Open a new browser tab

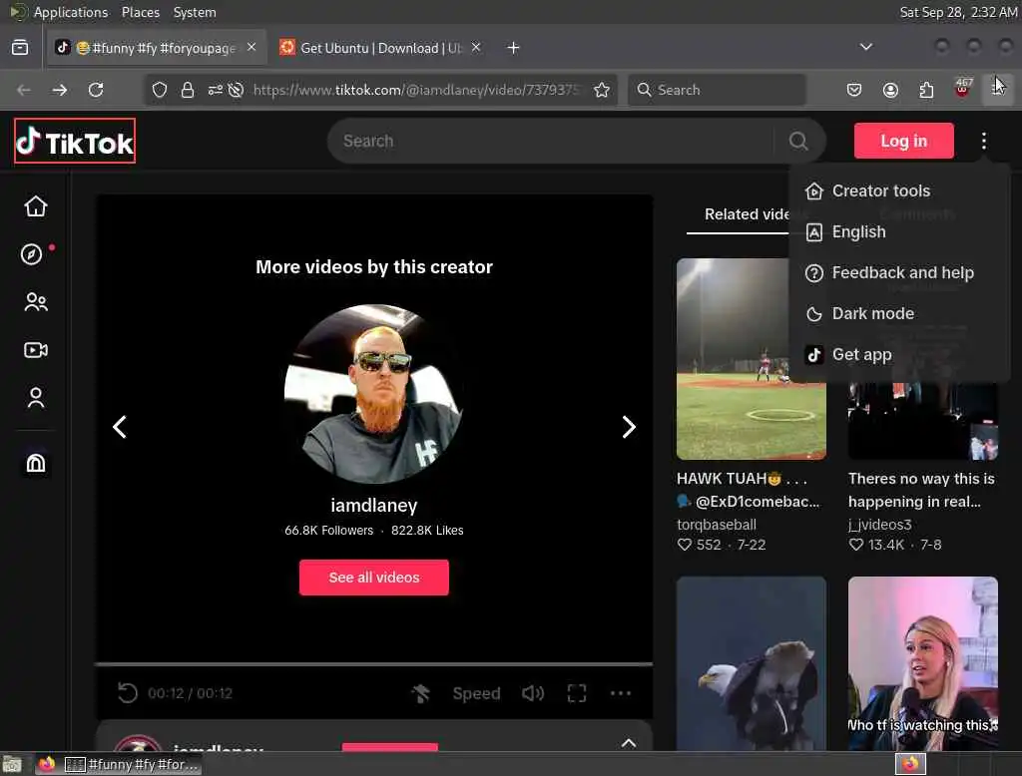point(514,48)
